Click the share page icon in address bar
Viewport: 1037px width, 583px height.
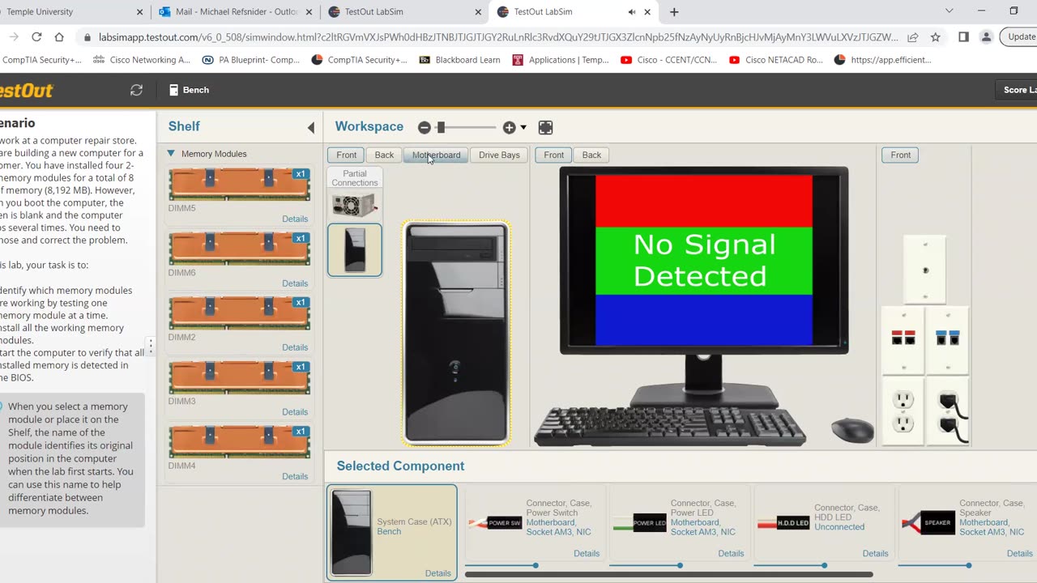coord(913,37)
